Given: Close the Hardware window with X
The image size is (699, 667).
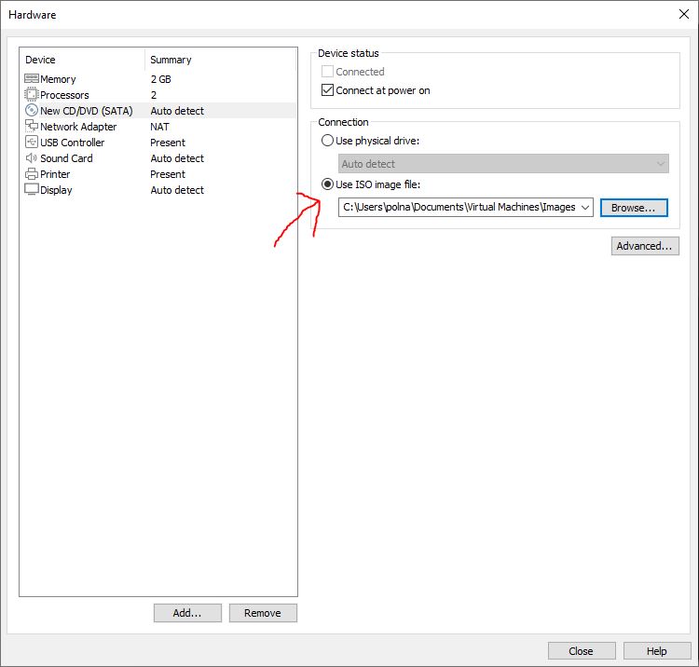Looking at the screenshot, I should [x=684, y=14].
